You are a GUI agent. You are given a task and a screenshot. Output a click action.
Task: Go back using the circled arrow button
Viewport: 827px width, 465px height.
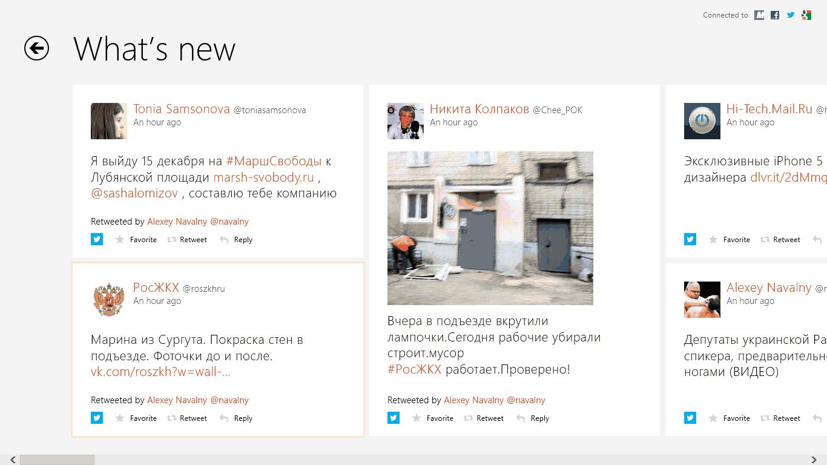(x=36, y=48)
